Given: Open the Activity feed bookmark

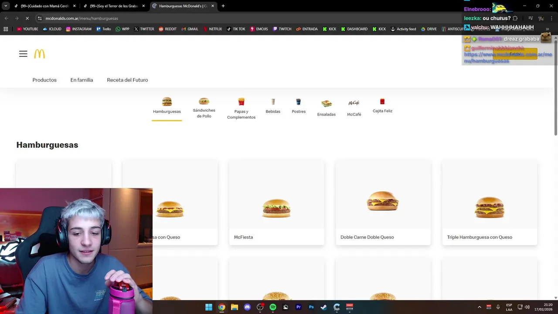Looking at the screenshot, I should click(403, 29).
